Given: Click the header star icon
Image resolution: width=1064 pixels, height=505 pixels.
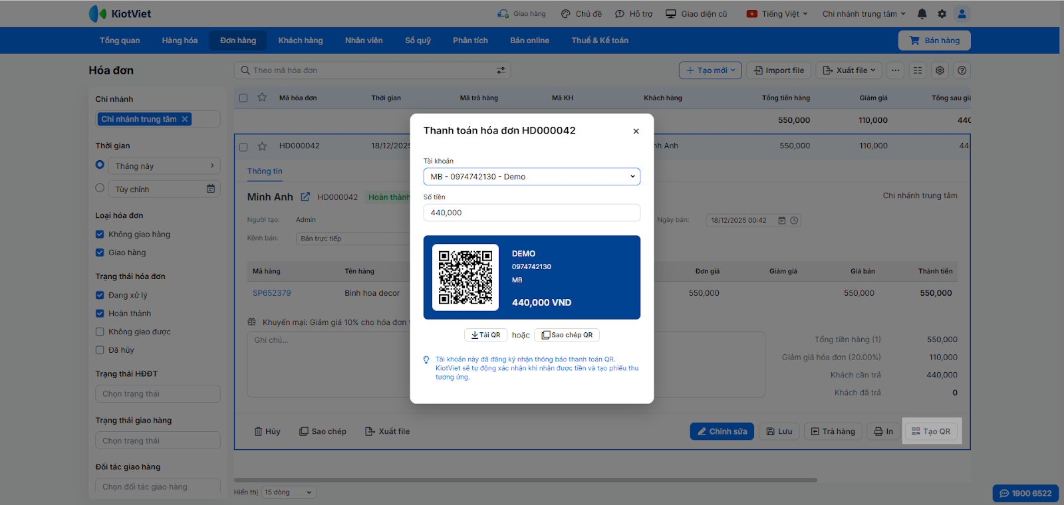Looking at the screenshot, I should coord(262,98).
